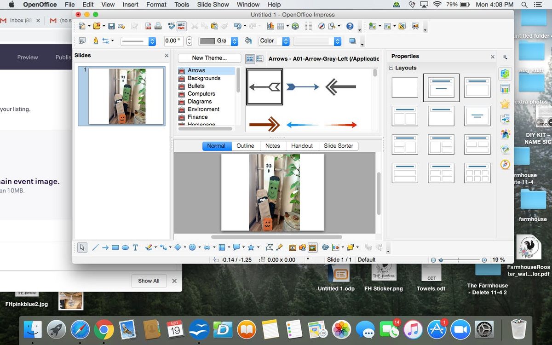The width and height of the screenshot is (552, 345).
Task: Switch to the Outline tab
Action: tap(245, 146)
